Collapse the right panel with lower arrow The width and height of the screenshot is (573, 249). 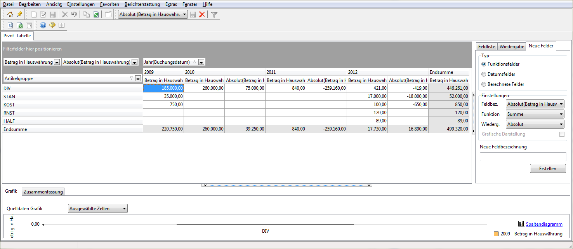[473, 131]
